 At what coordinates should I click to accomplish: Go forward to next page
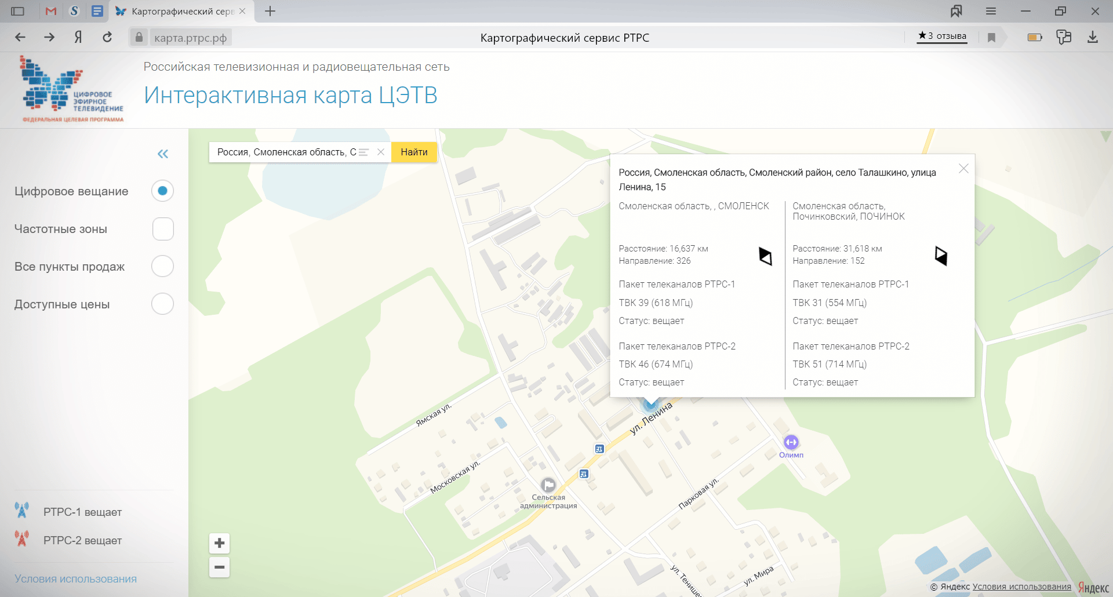[x=49, y=37]
